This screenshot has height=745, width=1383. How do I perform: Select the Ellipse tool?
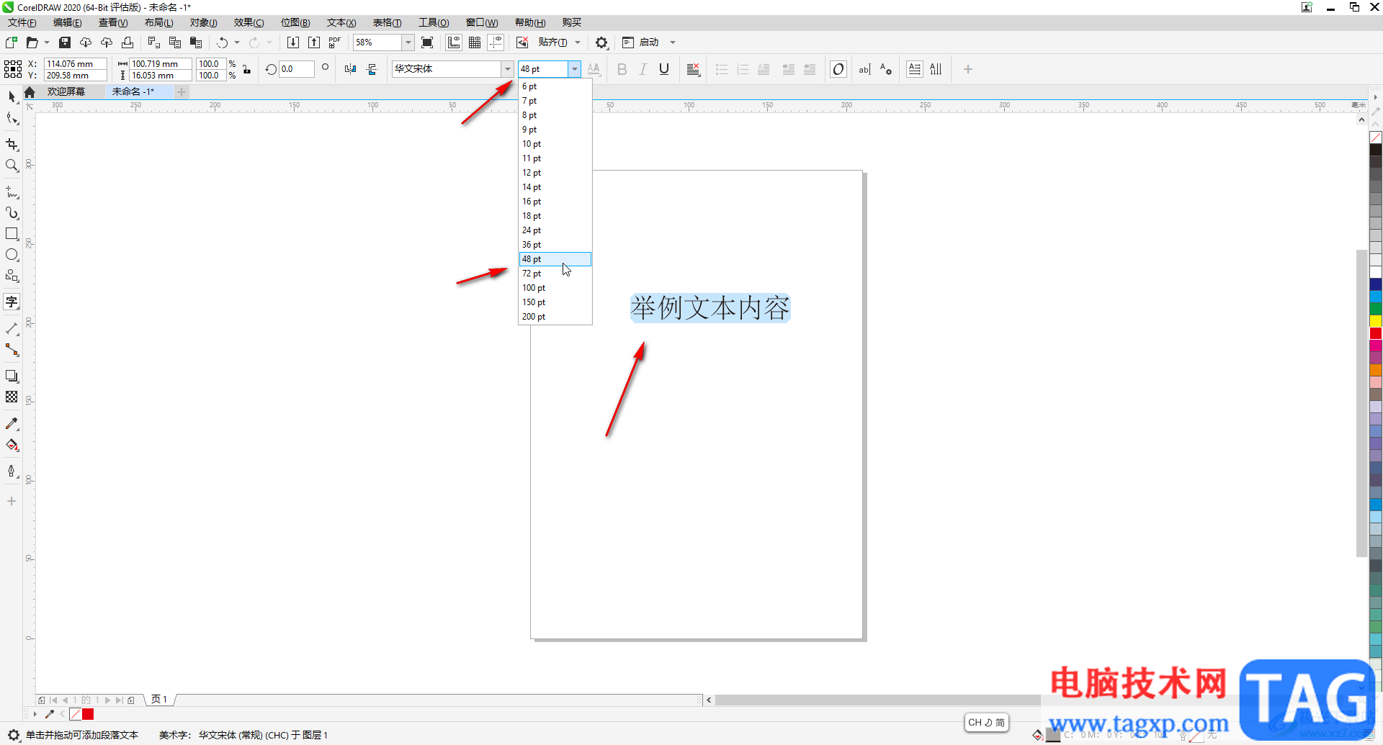(12, 255)
